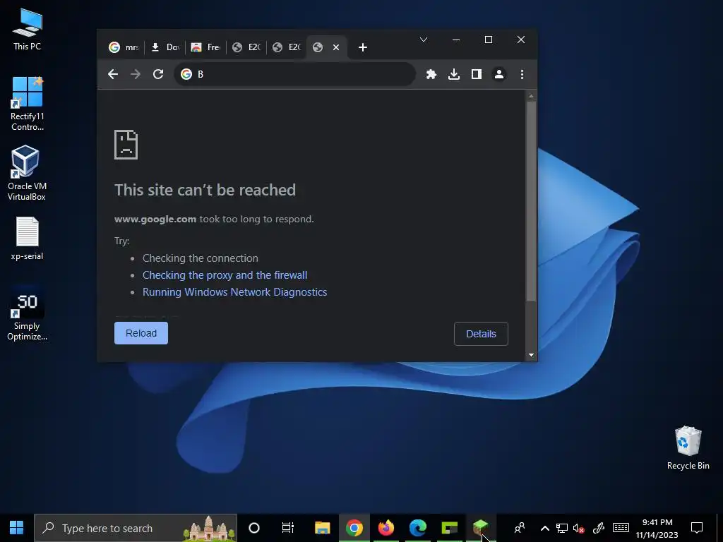The height and width of the screenshot is (542, 723).
Task: Click the green-black app taskbar icon
Action: click(x=450, y=528)
